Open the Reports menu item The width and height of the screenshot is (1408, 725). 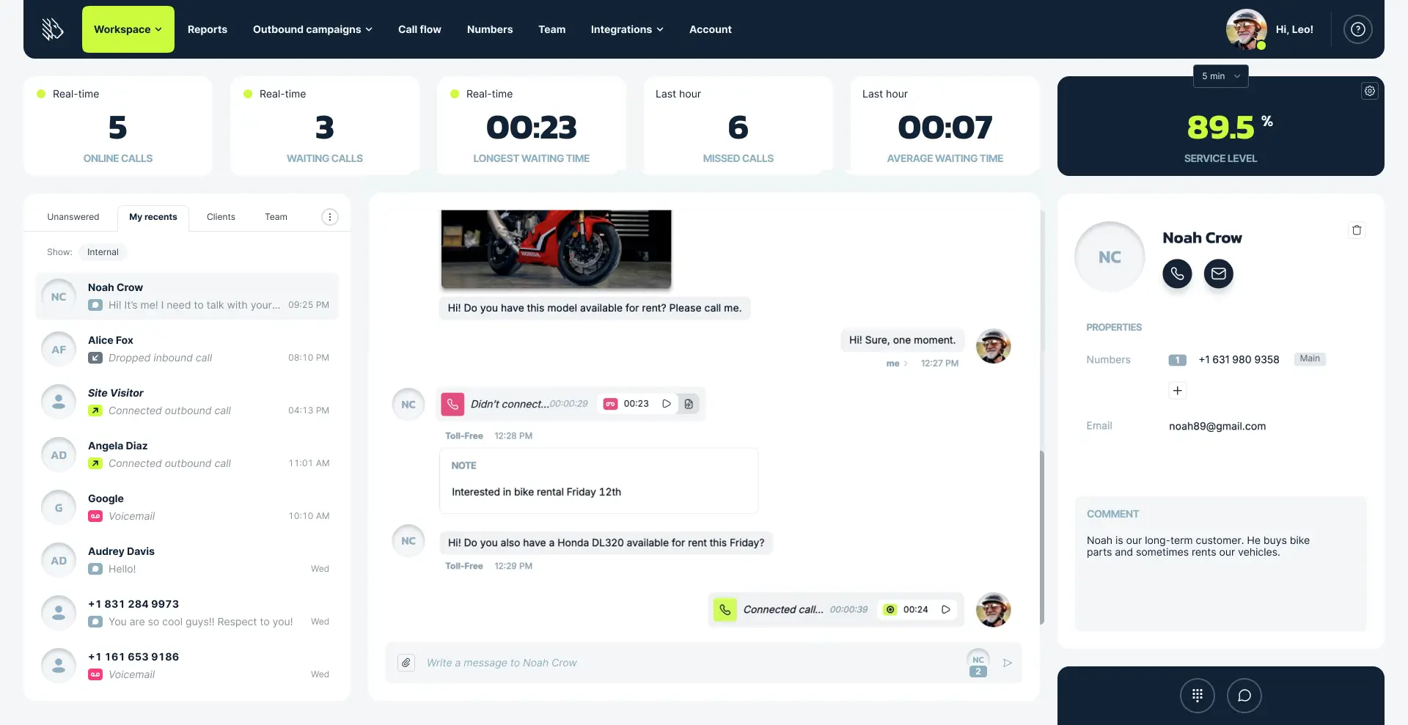pyautogui.click(x=208, y=29)
